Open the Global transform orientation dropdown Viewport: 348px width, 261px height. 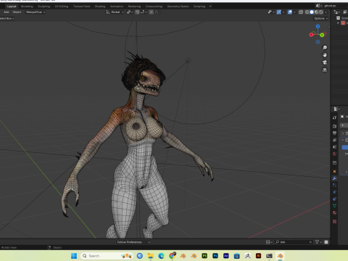115,12
